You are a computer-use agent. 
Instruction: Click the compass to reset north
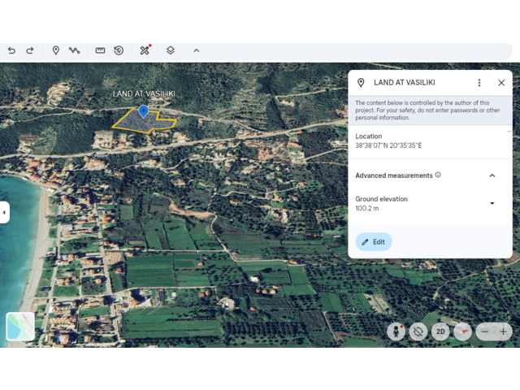(x=462, y=331)
